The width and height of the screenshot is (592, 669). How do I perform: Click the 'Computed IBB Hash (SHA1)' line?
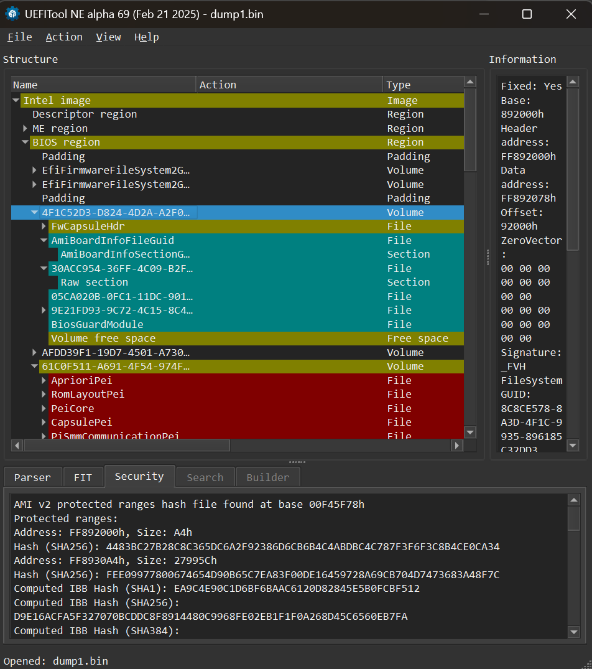tap(217, 588)
